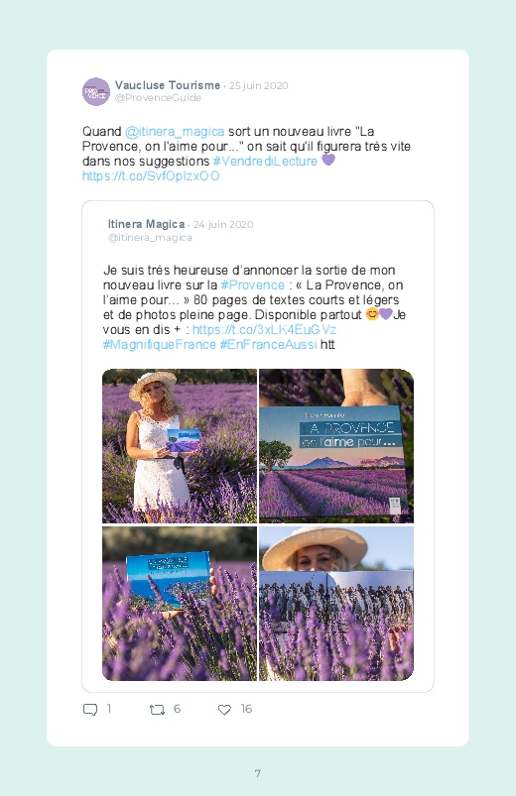Click the purple heart emoji after #VendrediLecture
Viewport: 516px width, 796px height.
(x=328, y=160)
